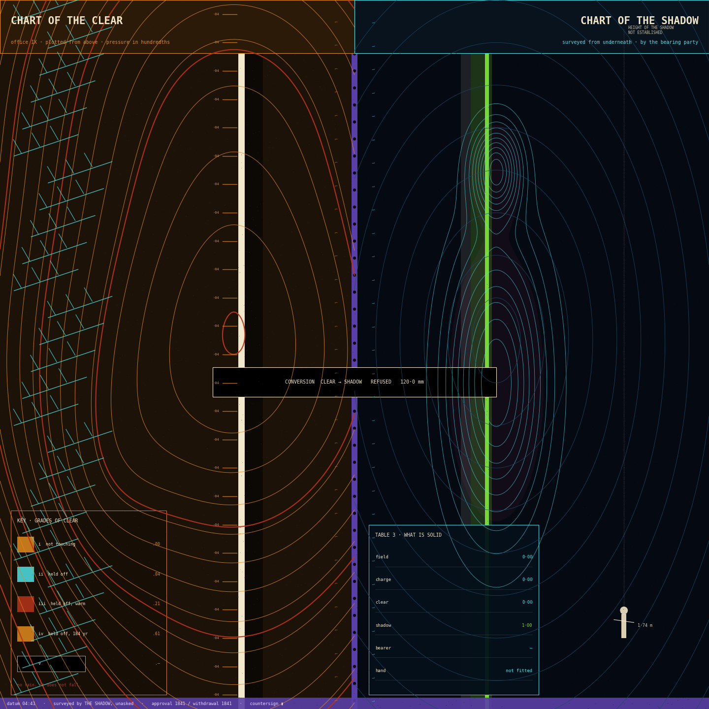
Task: Click 'surveyed from underneath · by the bearing party'
Action: [x=630, y=42]
